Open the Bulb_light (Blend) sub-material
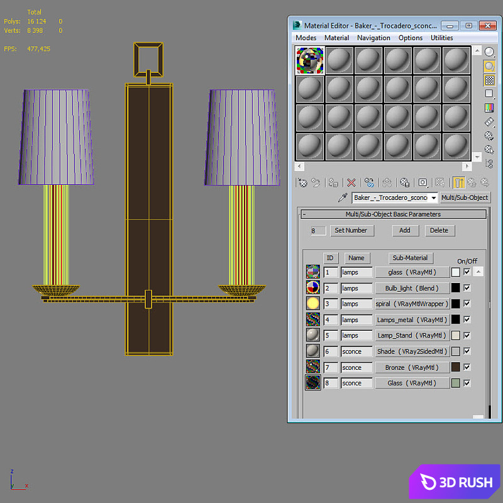The image size is (503, 503). [412, 288]
